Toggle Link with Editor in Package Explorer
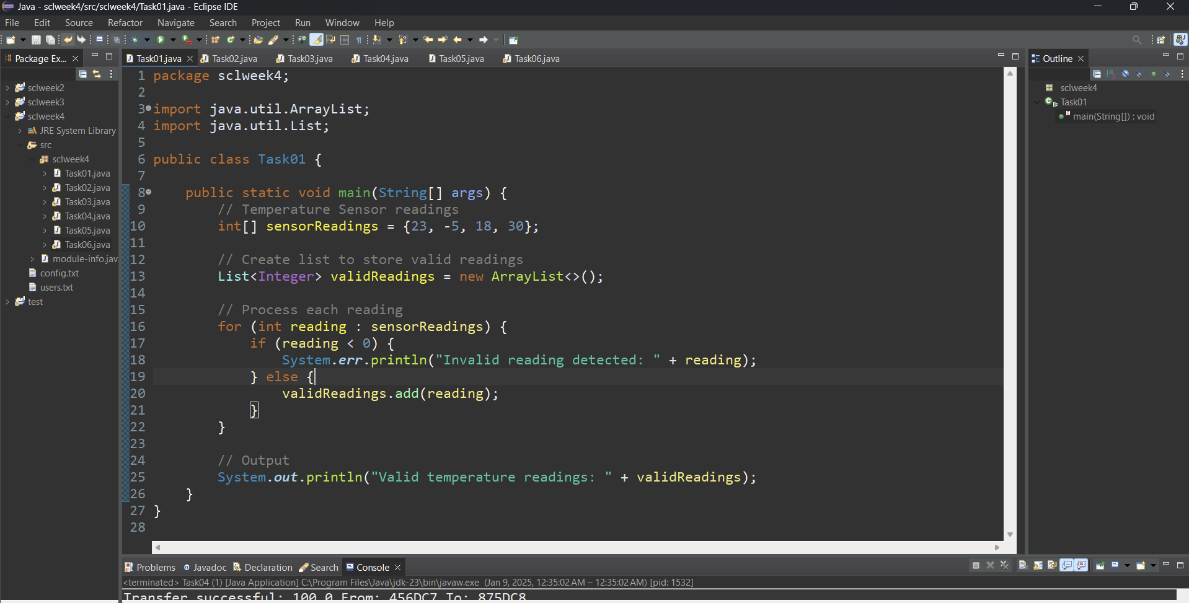Viewport: 1189px width, 603px height. click(97, 74)
